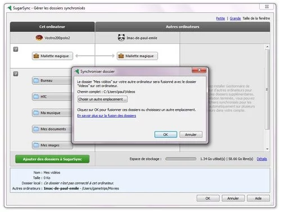Click the storage space usage bar
Screen dimensions: 281x212
click(181, 159)
